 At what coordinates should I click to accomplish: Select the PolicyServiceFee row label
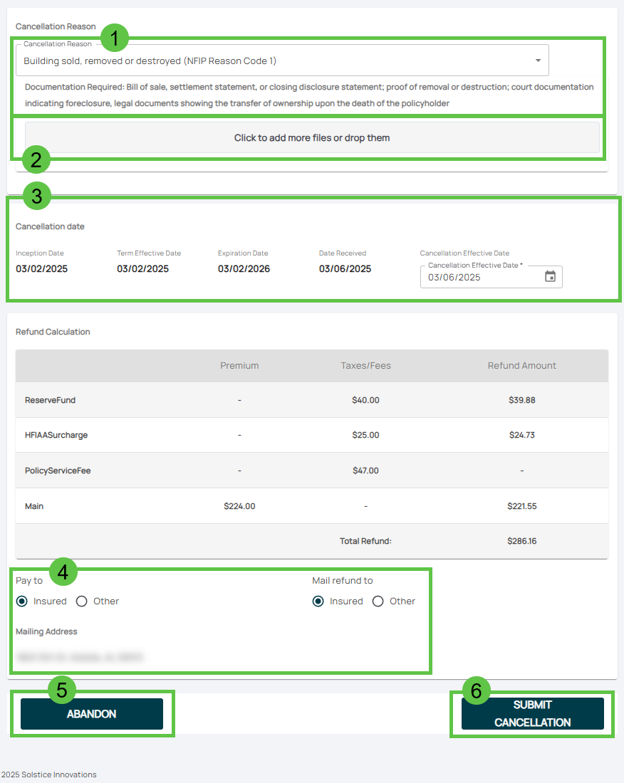click(x=58, y=471)
